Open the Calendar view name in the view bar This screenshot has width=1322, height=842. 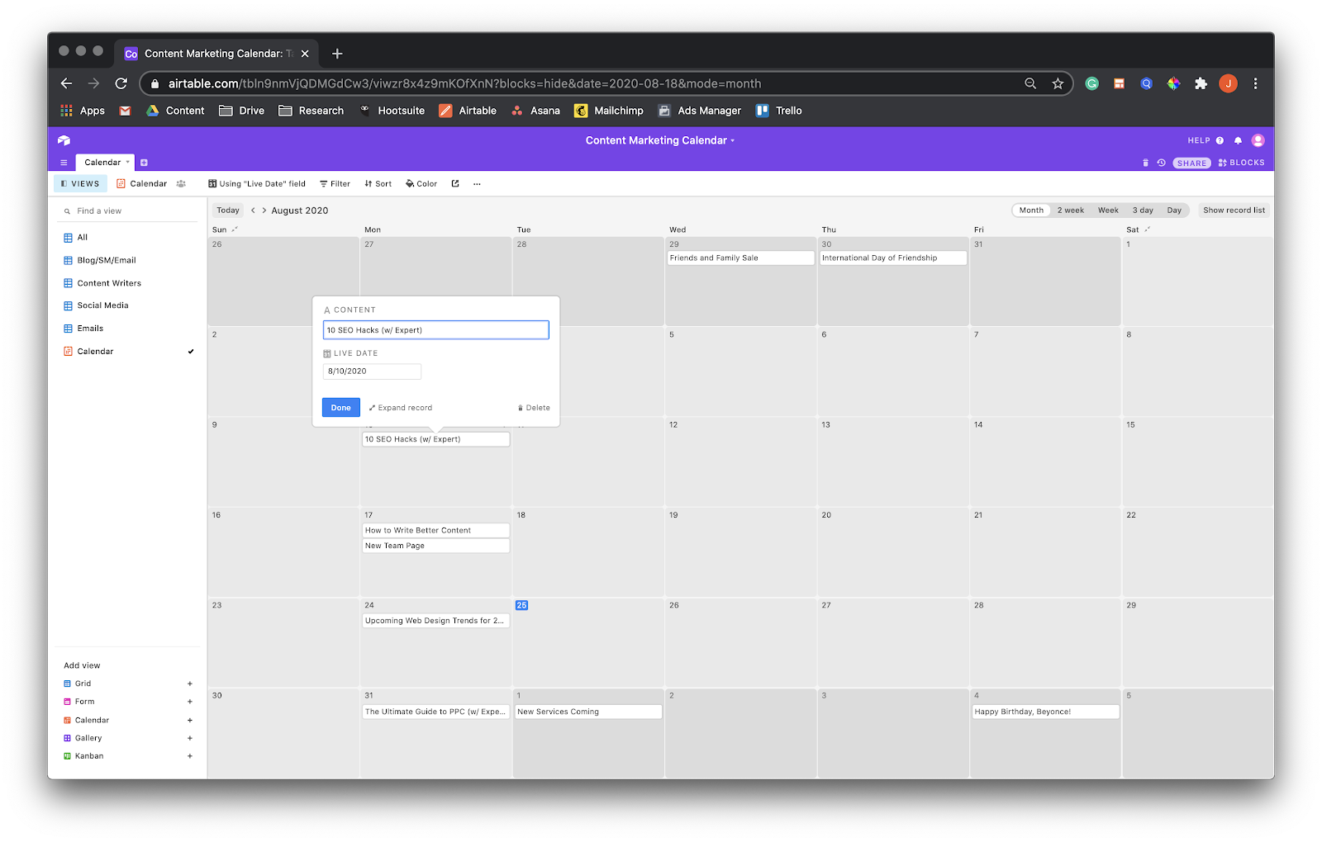[x=141, y=184]
